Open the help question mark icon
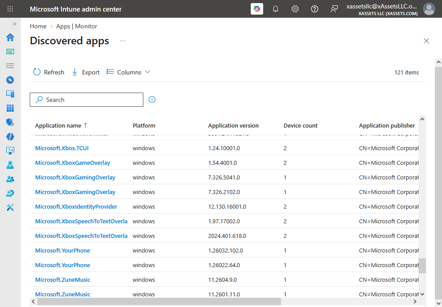Viewport: 442px width, 307px height. [x=315, y=9]
